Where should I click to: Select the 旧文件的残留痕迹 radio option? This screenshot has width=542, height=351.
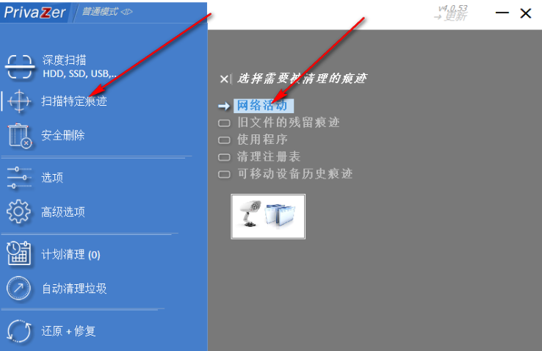pos(224,123)
